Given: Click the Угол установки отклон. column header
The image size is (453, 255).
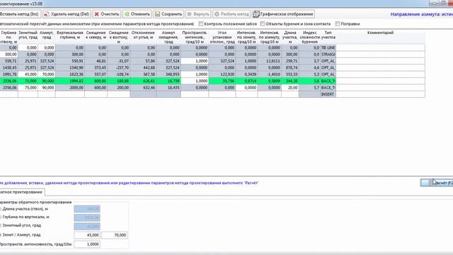Looking at the screenshot, I should pos(222,37).
